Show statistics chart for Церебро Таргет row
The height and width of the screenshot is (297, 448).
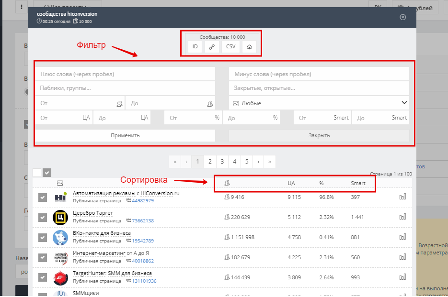pos(402,217)
